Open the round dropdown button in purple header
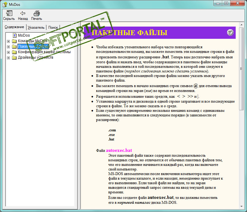This screenshot has width=247, height=212. coord(230,33)
